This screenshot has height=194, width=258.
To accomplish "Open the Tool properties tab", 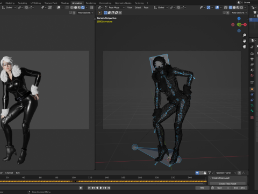I will click(252, 47).
